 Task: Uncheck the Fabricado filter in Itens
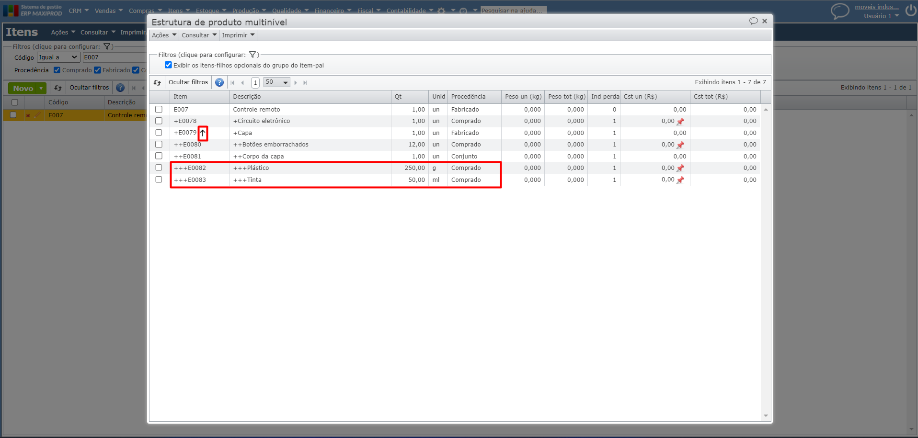(97, 70)
